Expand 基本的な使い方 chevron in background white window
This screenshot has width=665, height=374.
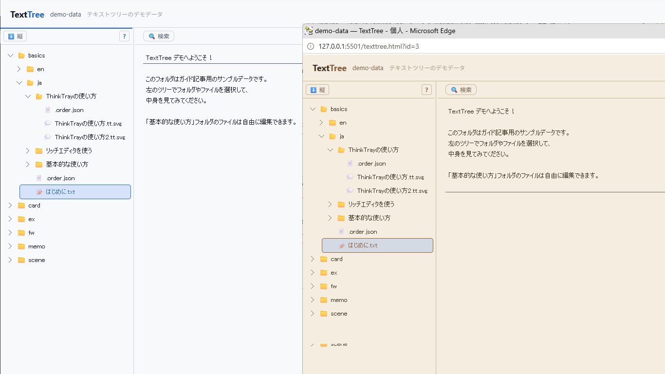click(x=28, y=165)
